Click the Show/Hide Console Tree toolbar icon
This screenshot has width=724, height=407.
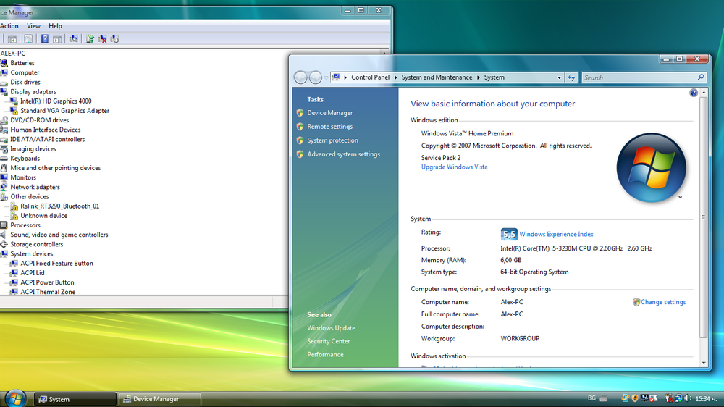coord(12,39)
